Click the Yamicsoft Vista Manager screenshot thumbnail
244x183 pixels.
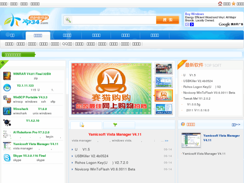click(191, 140)
